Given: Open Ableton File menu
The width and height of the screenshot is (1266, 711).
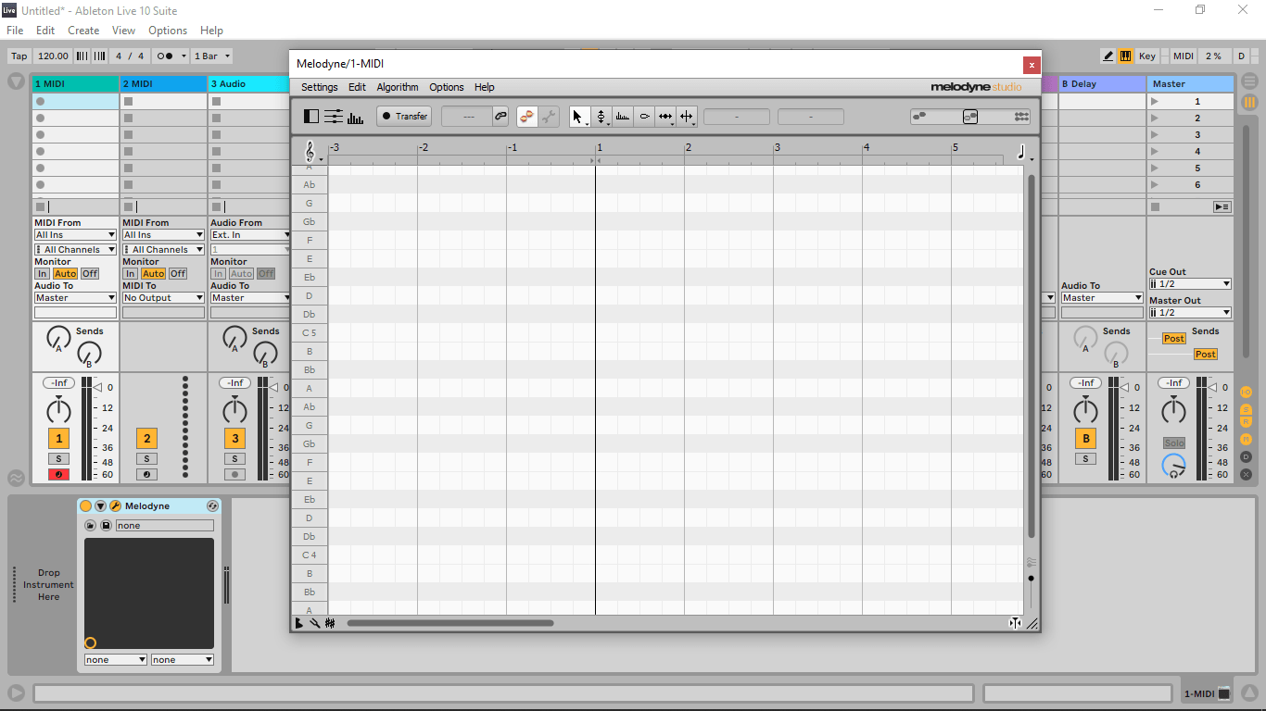Looking at the screenshot, I should [15, 31].
